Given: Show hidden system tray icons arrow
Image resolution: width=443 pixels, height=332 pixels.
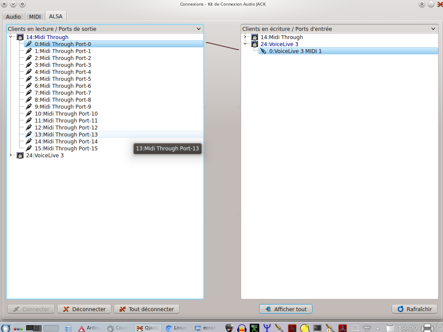Looking at the screenshot, I should pyautogui.click(x=378, y=329).
